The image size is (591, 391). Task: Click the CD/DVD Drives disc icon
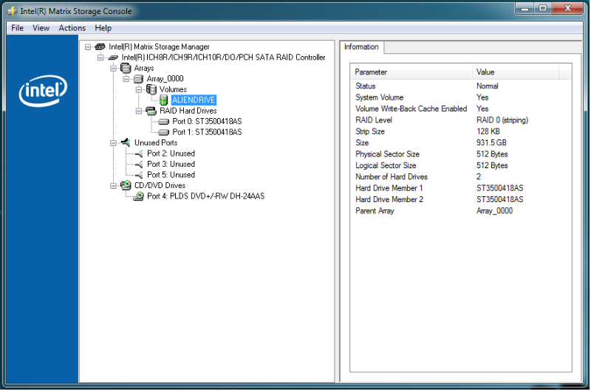click(x=126, y=185)
